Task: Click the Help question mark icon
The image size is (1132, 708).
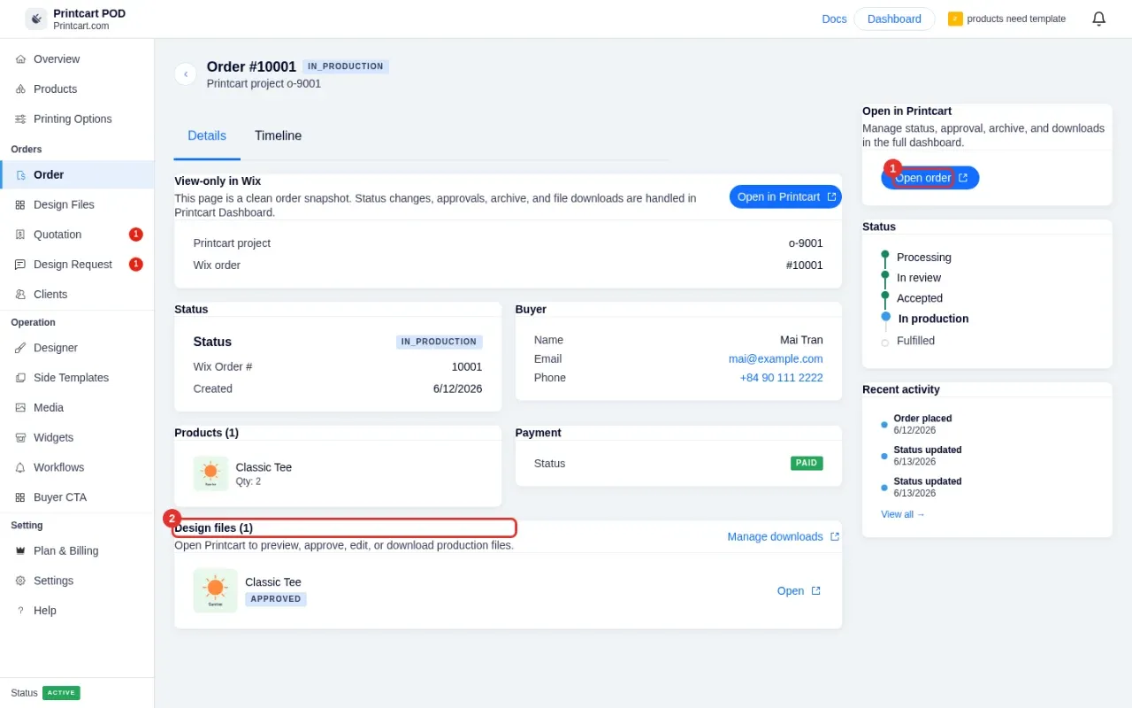Action: pyautogui.click(x=20, y=611)
